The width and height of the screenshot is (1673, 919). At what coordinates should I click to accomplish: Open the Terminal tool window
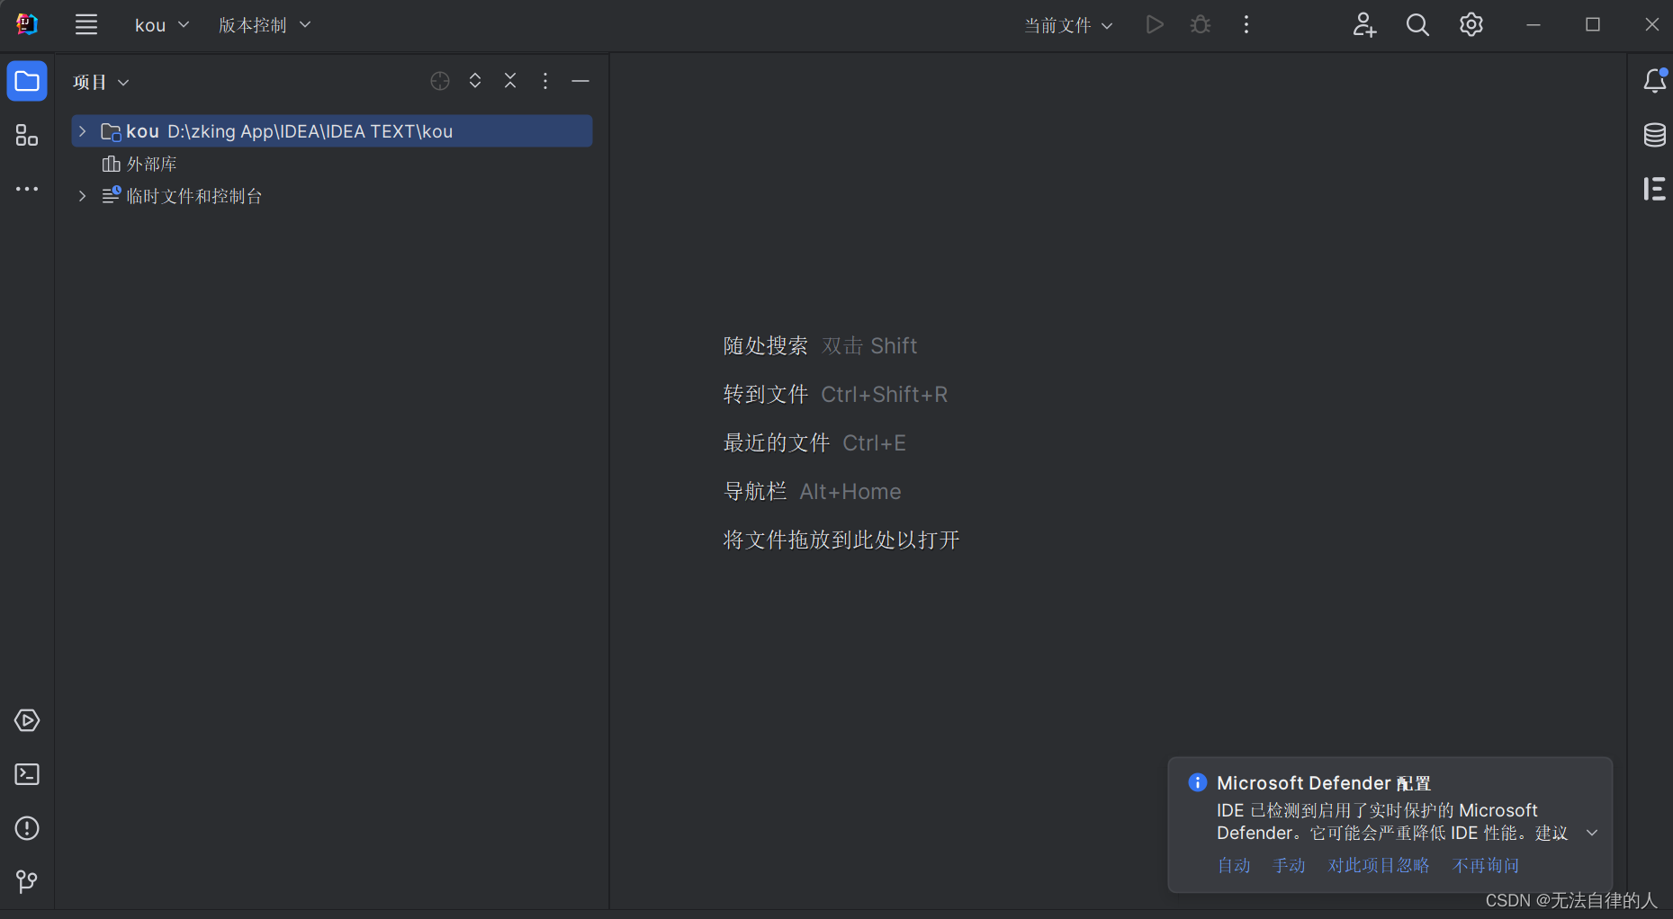(26, 774)
